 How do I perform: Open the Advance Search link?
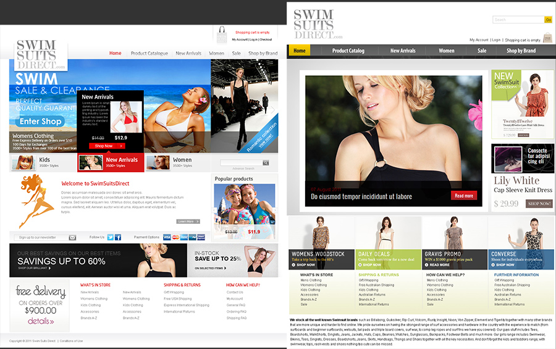tap(243, 168)
